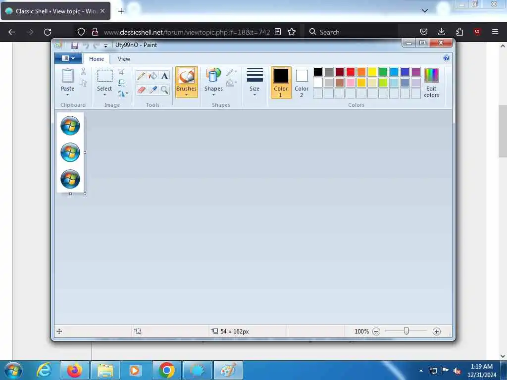Screen dimensions: 507x380
Task: Select the Pencil tool in Paint
Action: pyautogui.click(x=141, y=76)
